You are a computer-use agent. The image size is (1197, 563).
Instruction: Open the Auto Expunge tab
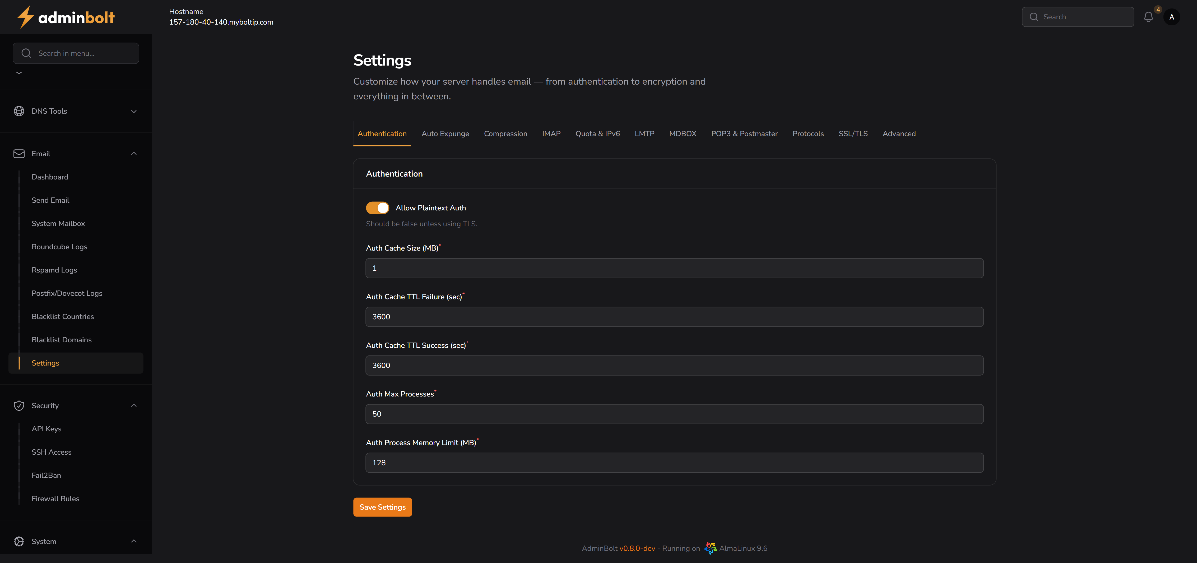coord(445,134)
